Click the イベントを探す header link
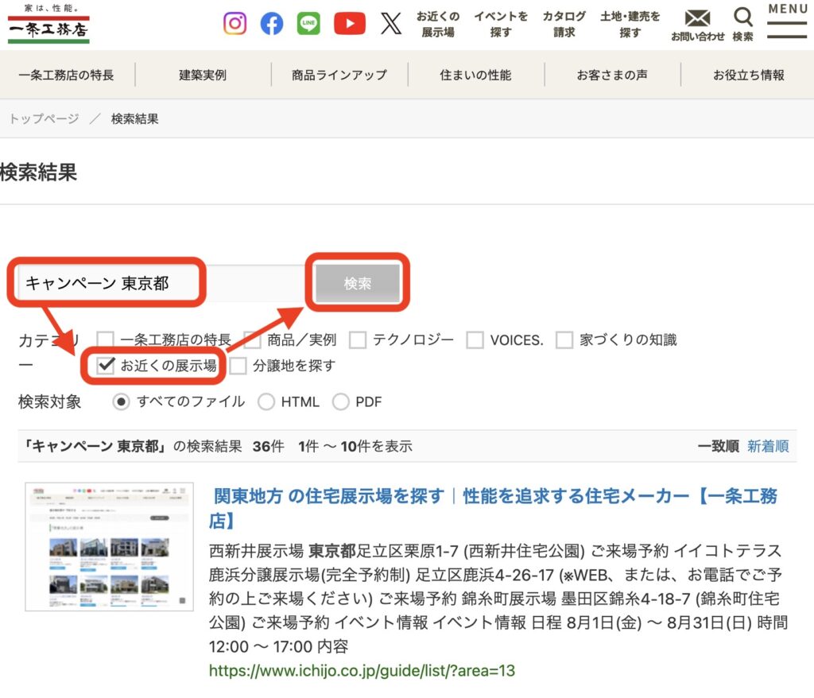 pyautogui.click(x=501, y=25)
